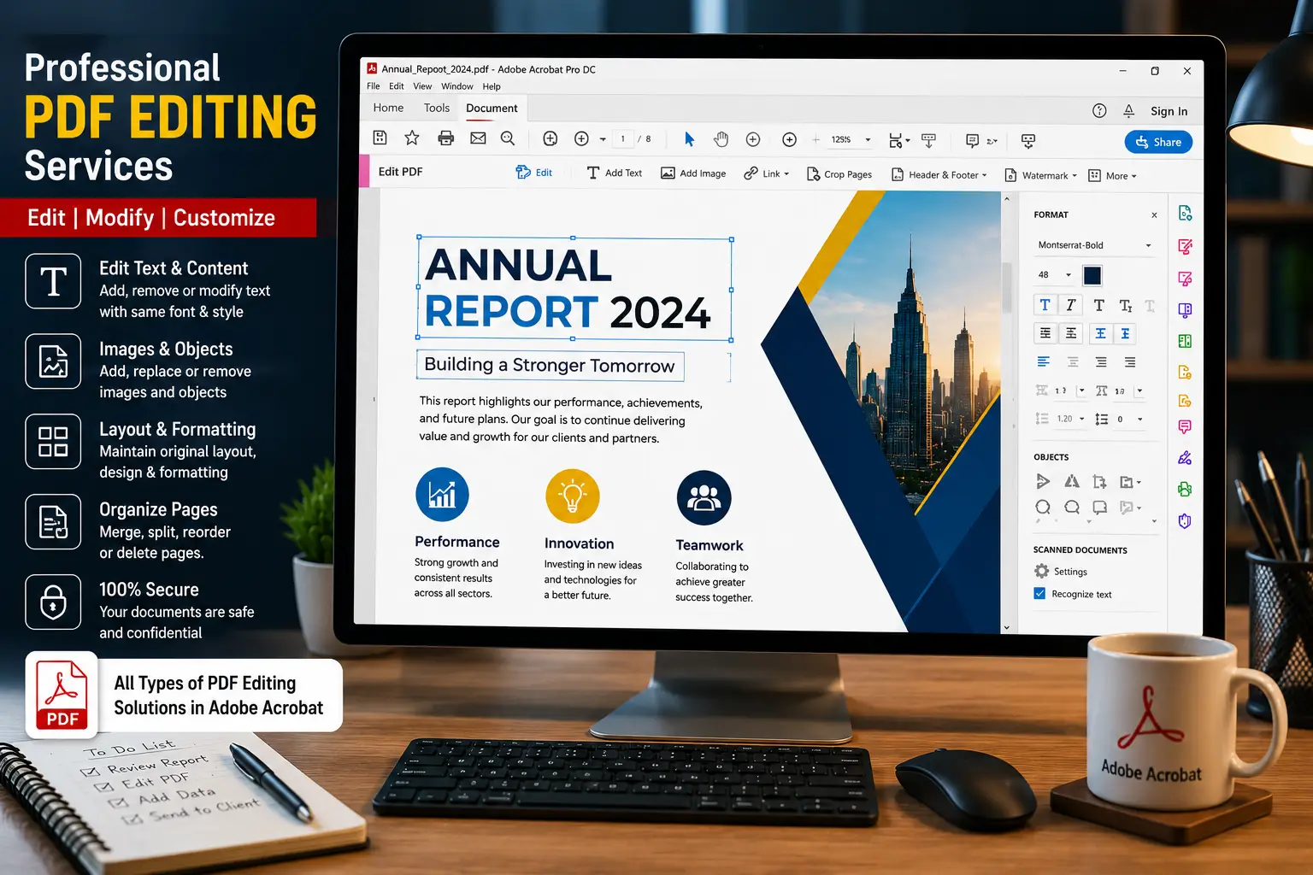Toggle bold text style in Format panel
This screenshot has width=1313, height=875.
1045,305
